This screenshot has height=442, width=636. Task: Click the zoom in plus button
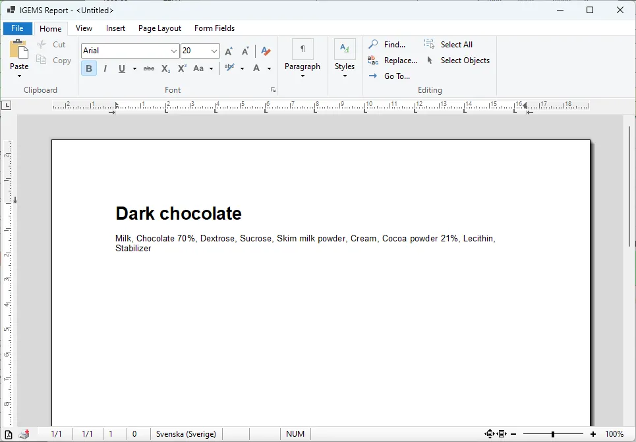[x=593, y=434]
